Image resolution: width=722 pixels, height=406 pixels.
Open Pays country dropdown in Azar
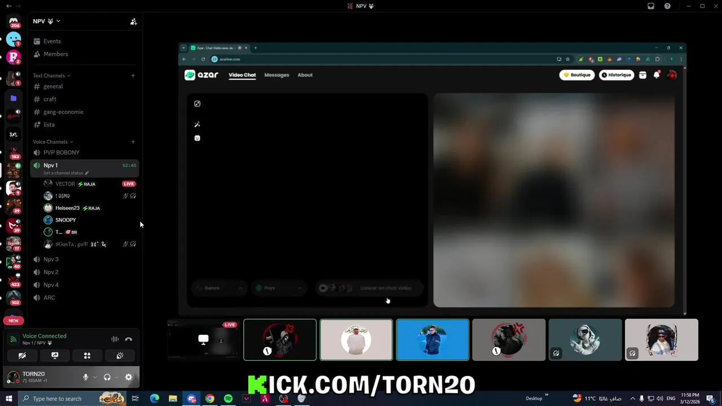pos(278,288)
